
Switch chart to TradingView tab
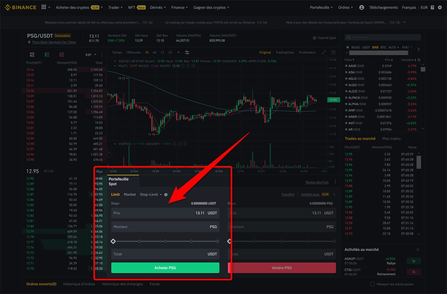(285, 52)
